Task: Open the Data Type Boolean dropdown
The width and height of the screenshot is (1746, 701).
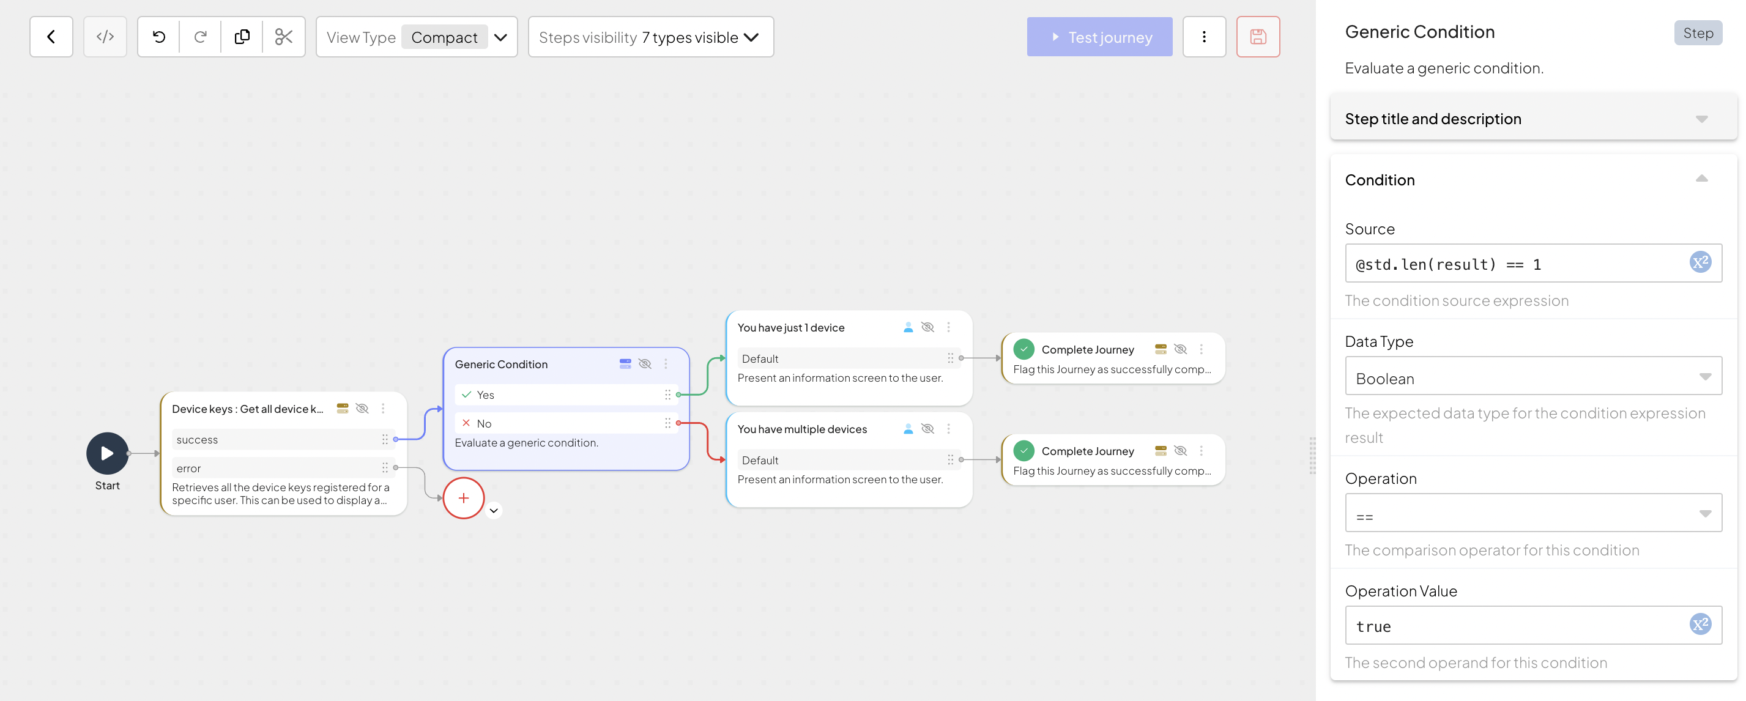Action: point(1532,377)
